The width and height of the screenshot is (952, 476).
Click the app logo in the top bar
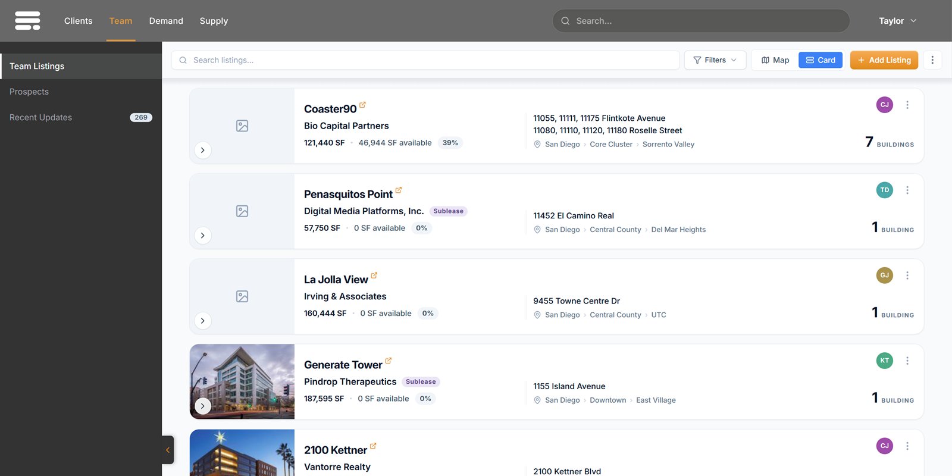click(x=27, y=20)
